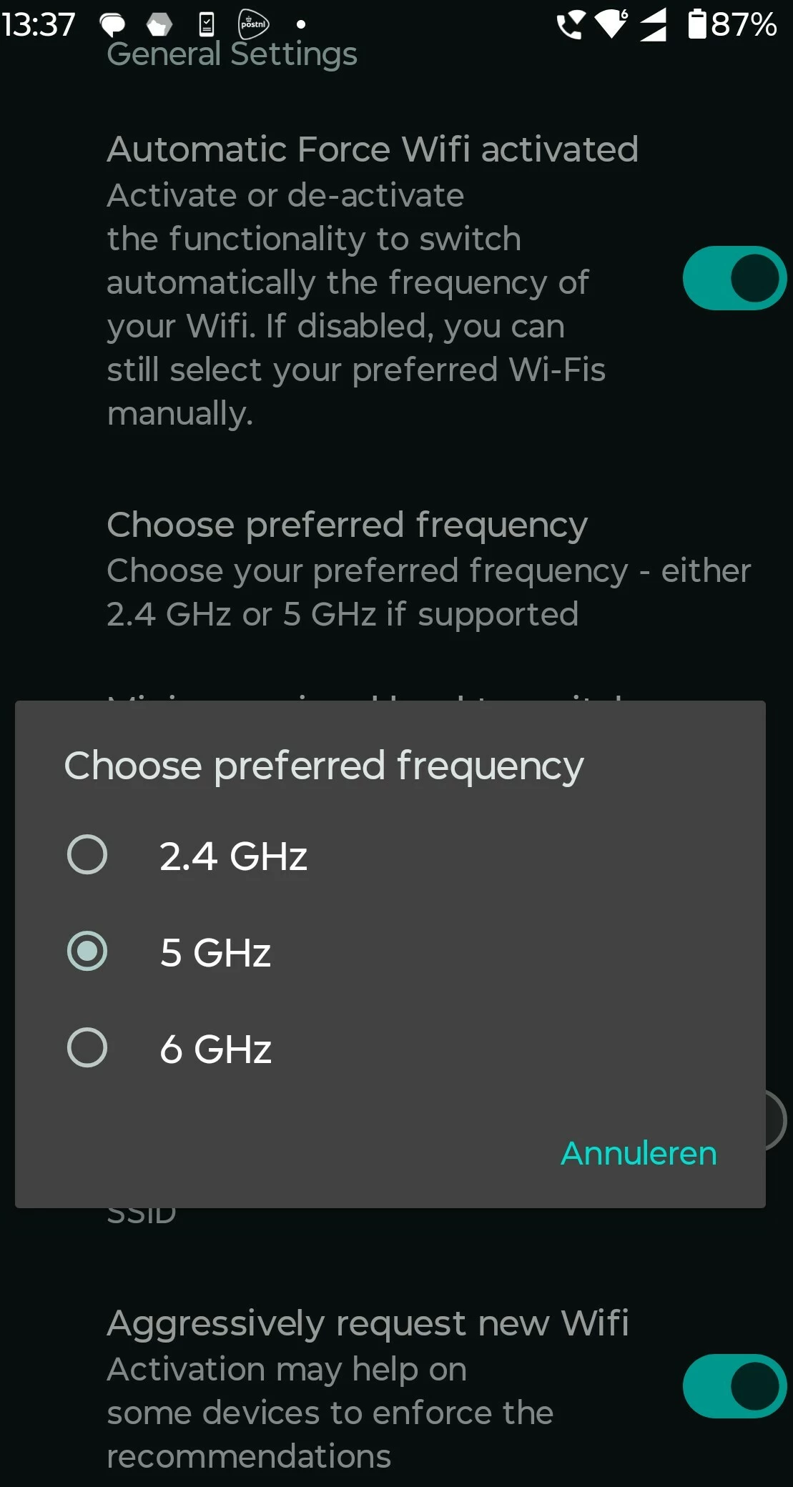Tap the PostNL notification icon
The width and height of the screenshot is (793, 1487).
(x=253, y=24)
